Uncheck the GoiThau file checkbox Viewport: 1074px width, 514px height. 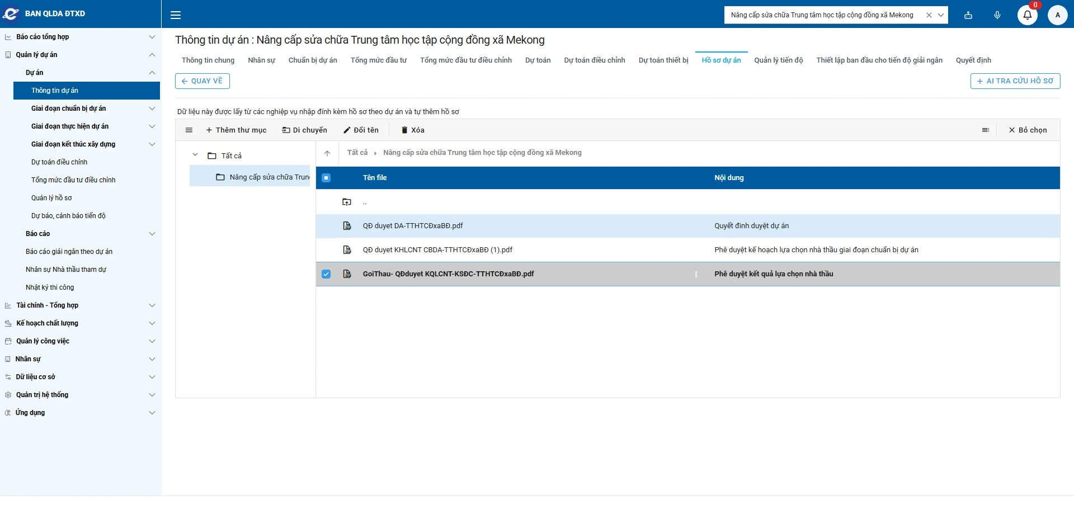[x=326, y=274]
